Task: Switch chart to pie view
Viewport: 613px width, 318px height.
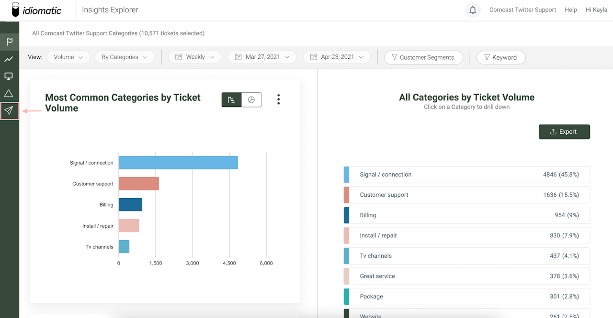Action: click(x=251, y=100)
